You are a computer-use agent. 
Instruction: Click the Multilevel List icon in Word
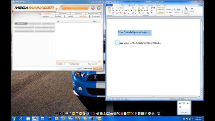[x=147, y=8]
